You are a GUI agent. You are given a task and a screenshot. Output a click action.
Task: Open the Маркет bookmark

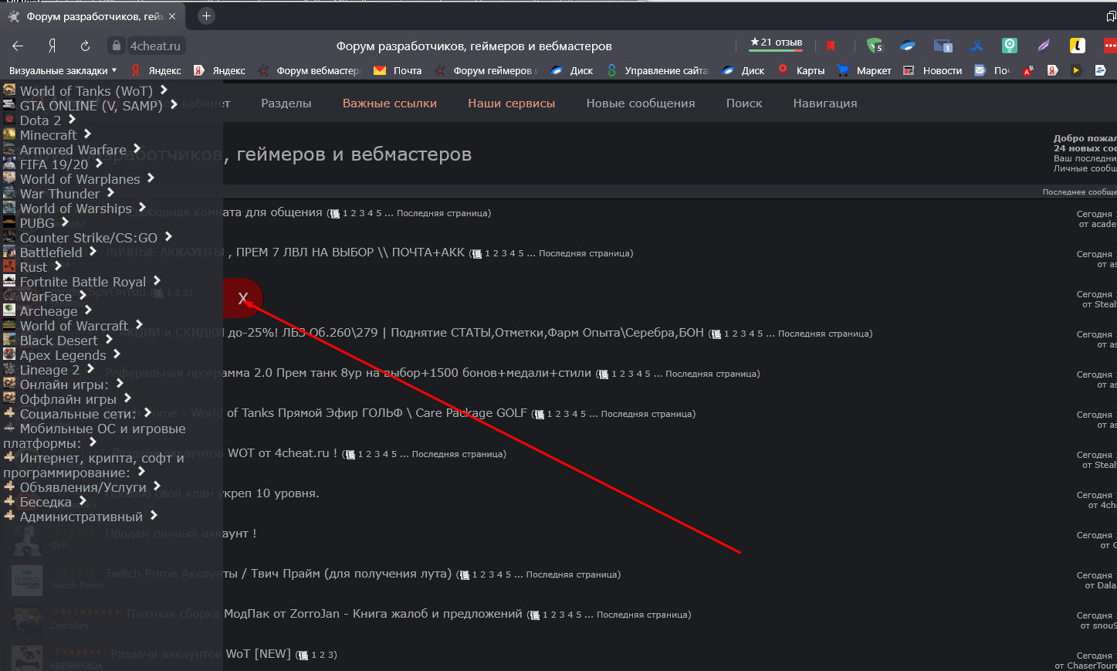pyautogui.click(x=864, y=70)
